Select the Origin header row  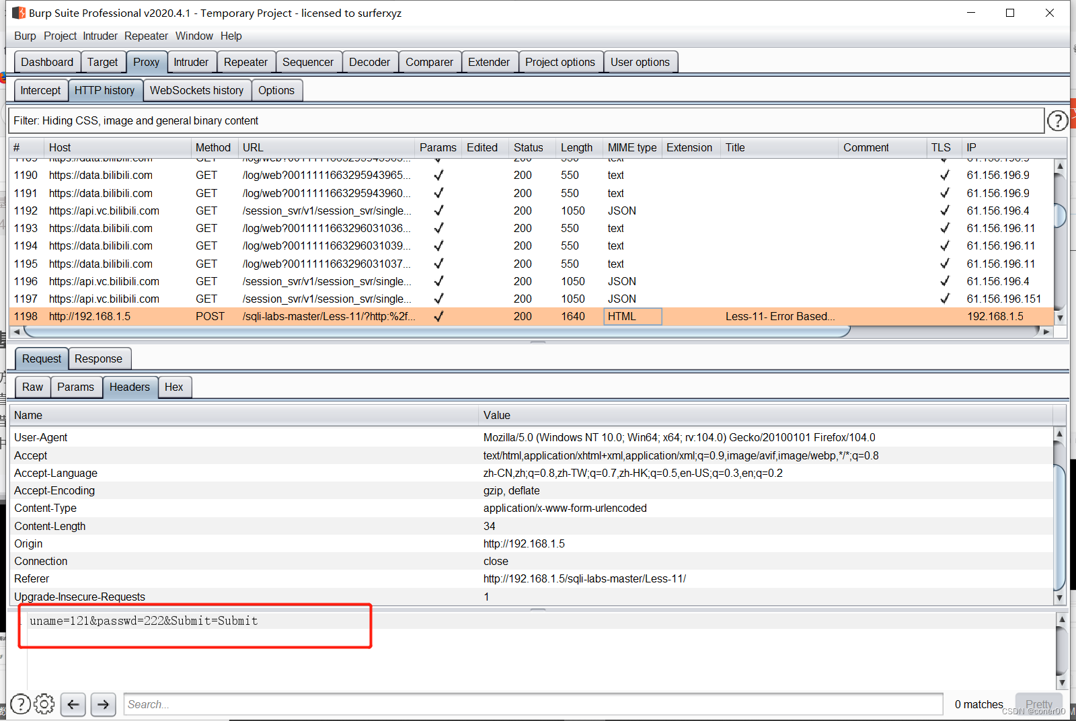[x=531, y=543]
